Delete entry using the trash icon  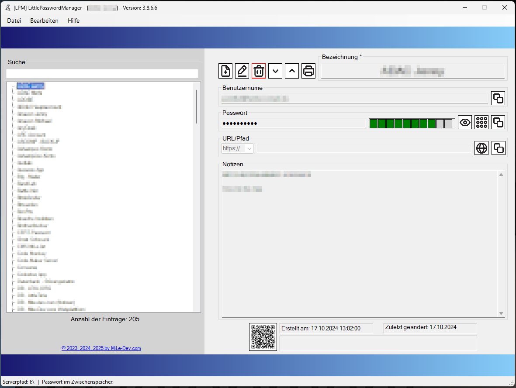tap(259, 71)
